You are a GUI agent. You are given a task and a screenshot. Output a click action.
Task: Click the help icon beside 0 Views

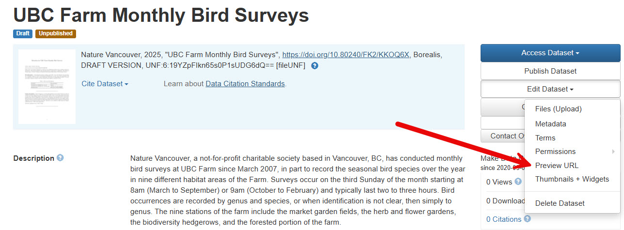[518, 182]
